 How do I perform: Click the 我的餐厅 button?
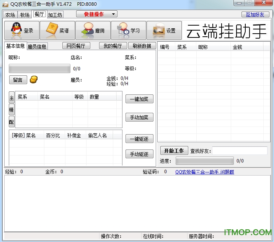(x=113, y=46)
